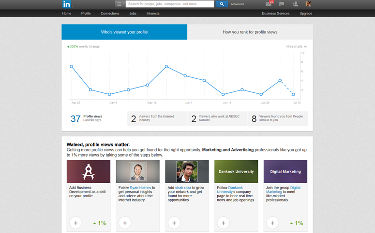Click inside the people search text field
Image resolution: width=375 pixels, height=233 pixels.
tap(169, 4)
